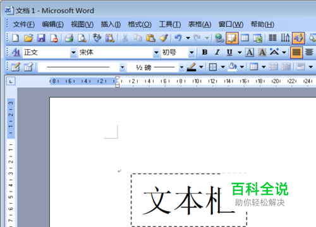Open the Underline style dropdown arrow

[x=240, y=52]
